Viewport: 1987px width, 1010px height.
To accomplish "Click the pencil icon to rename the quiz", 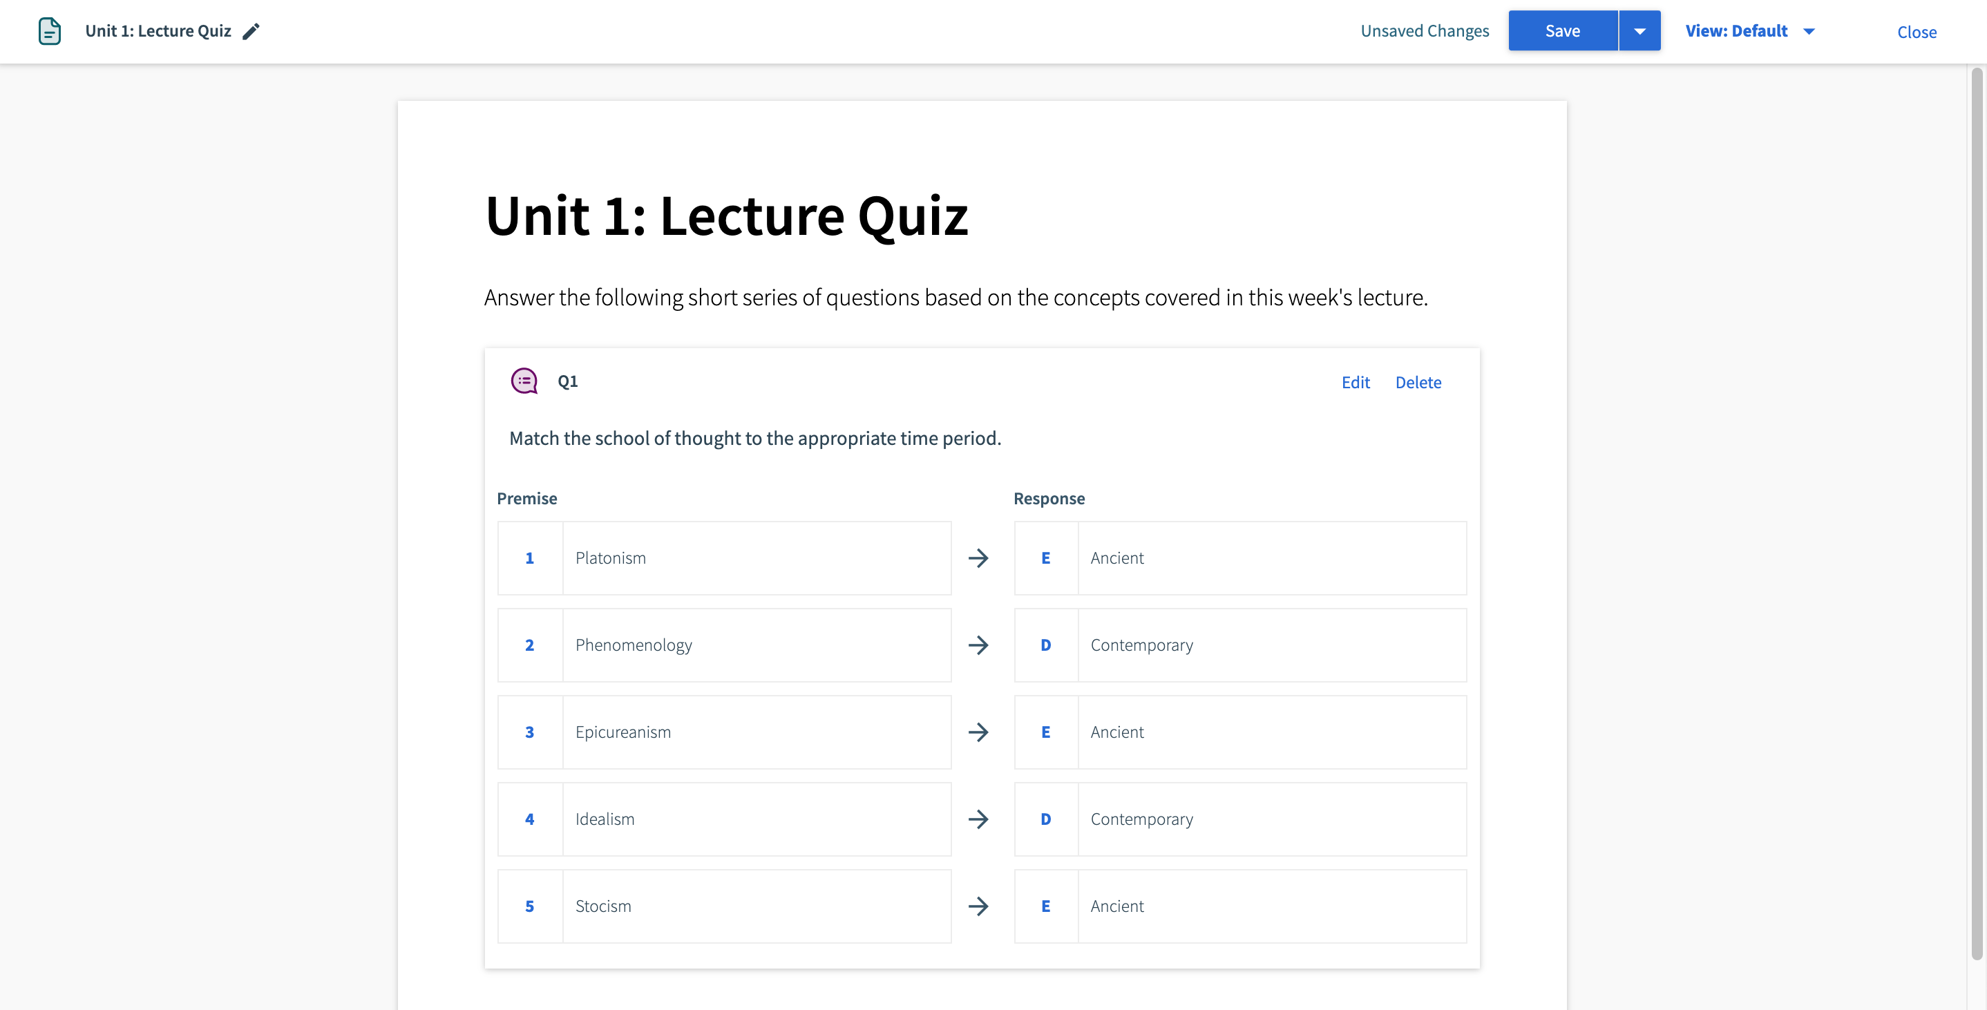I will pyautogui.click(x=249, y=32).
